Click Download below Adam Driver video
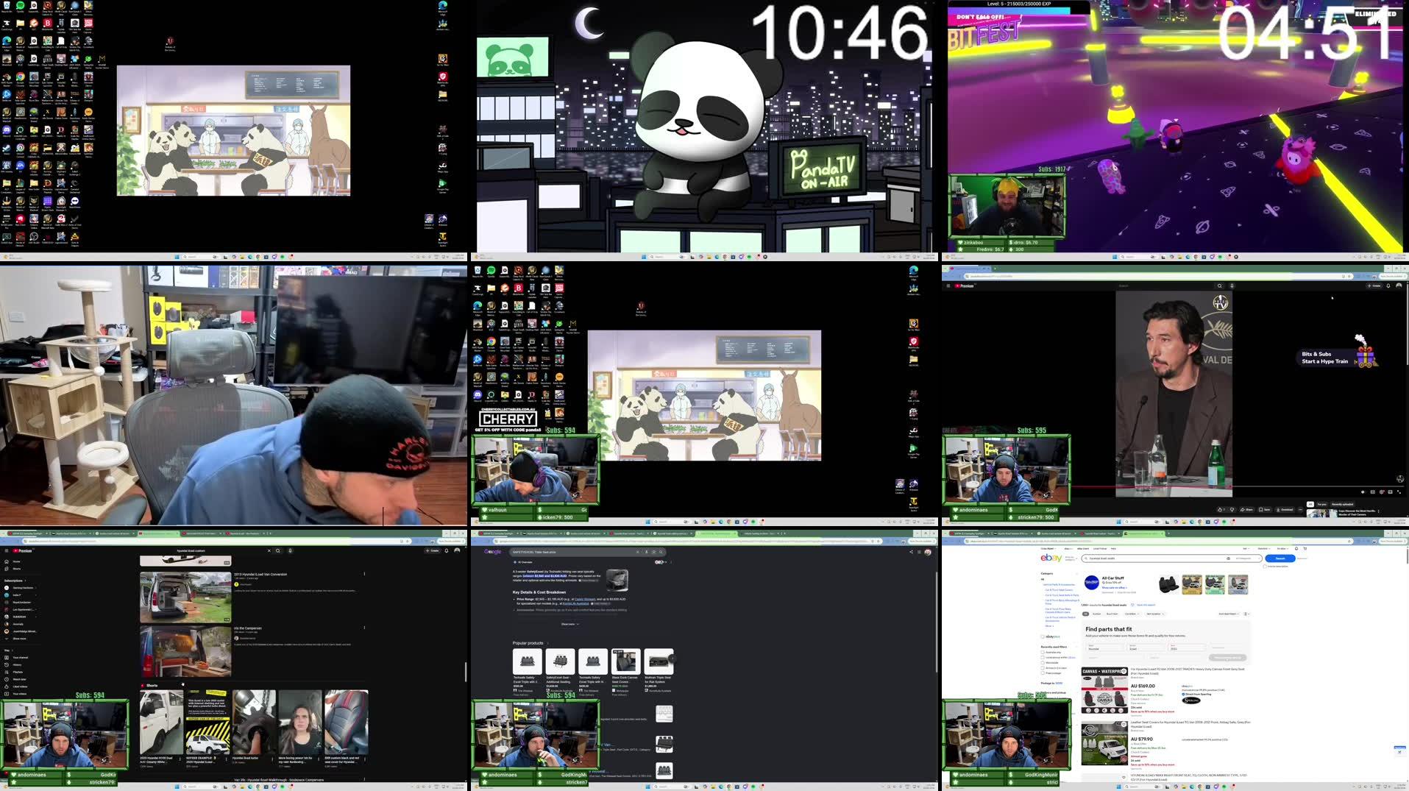 click(1285, 510)
